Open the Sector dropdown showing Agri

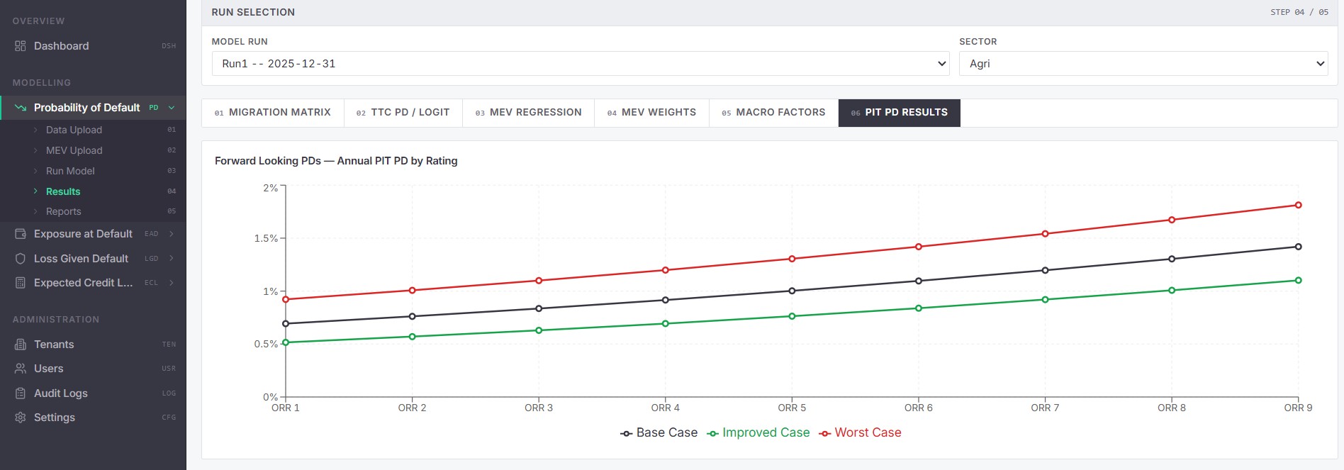click(x=1143, y=64)
